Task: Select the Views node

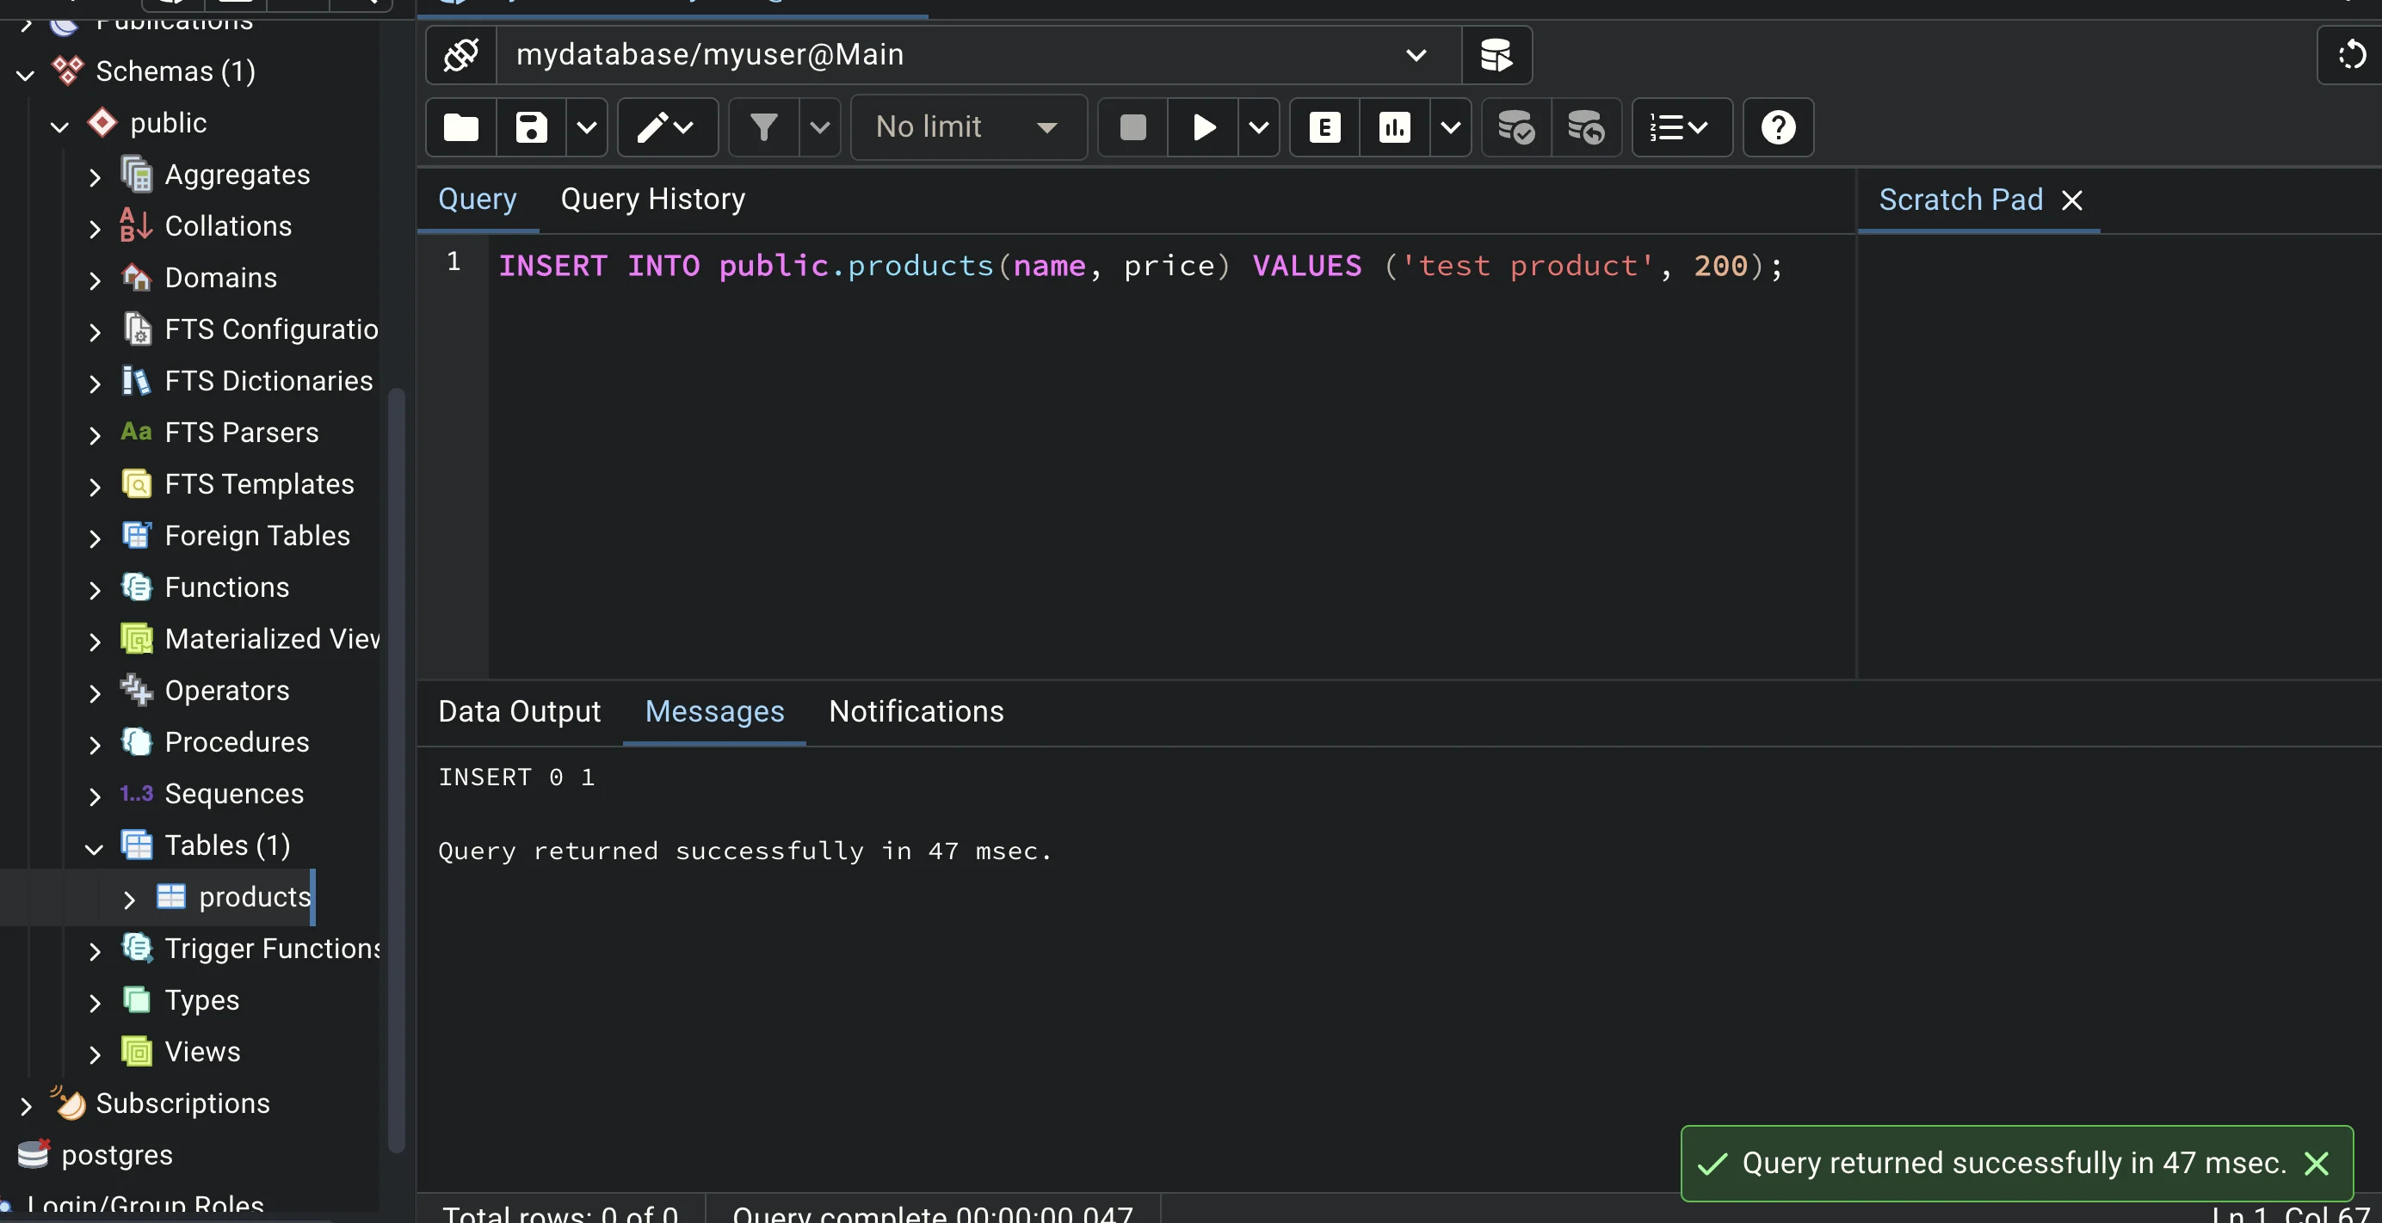Action: pos(201,1052)
